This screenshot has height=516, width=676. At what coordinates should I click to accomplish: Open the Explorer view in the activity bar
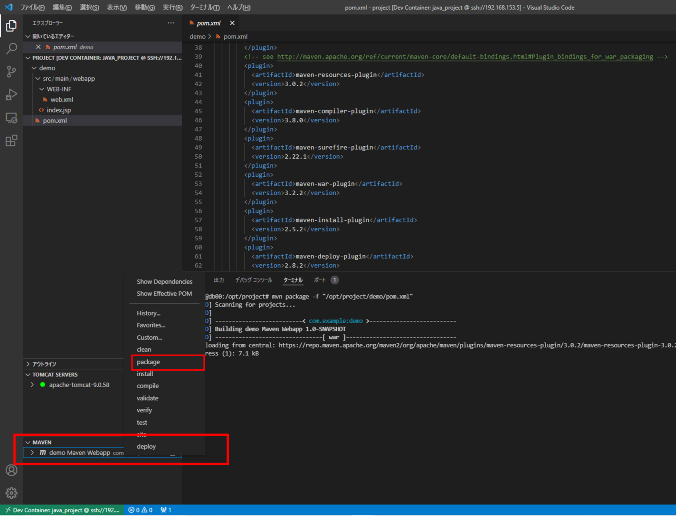[11, 25]
